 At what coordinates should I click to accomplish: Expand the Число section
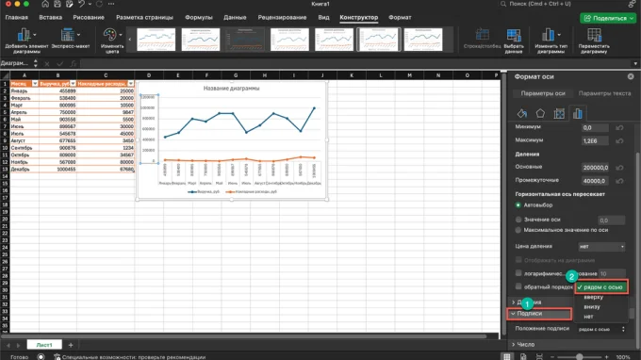pyautogui.click(x=514, y=345)
